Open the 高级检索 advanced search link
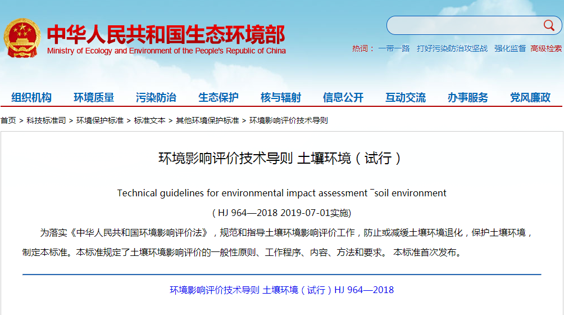Screen dimensions: 564x315 point(546,49)
